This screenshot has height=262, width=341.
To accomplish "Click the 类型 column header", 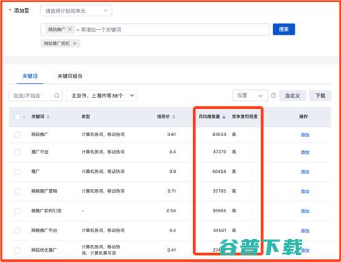I will 86,116.
